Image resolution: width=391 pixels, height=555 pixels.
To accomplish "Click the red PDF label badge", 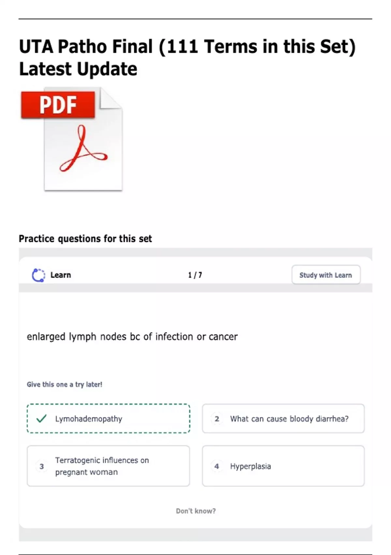I will coord(58,104).
